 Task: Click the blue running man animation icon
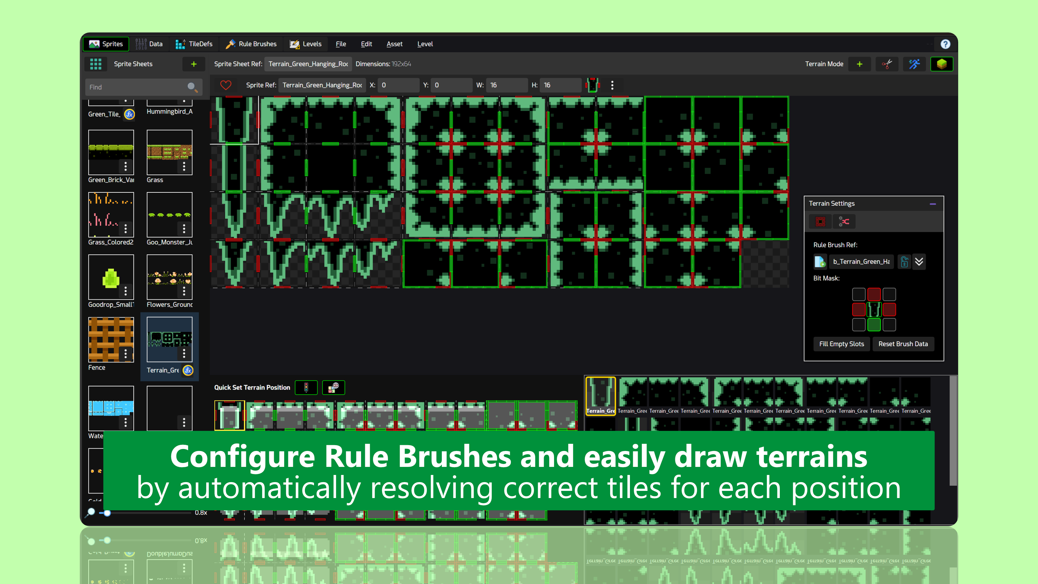pyautogui.click(x=914, y=64)
